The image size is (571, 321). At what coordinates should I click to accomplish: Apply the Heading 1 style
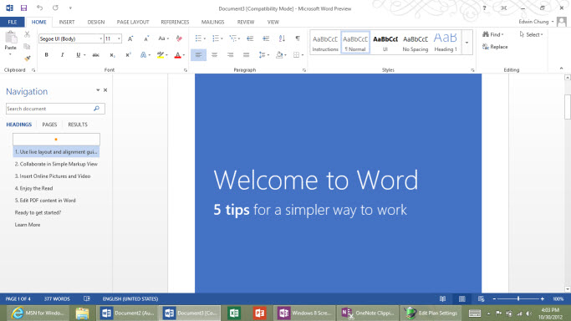446,43
